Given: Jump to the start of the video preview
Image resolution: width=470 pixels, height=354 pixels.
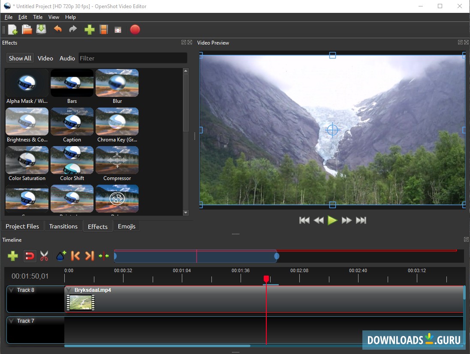Looking at the screenshot, I should pyautogui.click(x=304, y=220).
